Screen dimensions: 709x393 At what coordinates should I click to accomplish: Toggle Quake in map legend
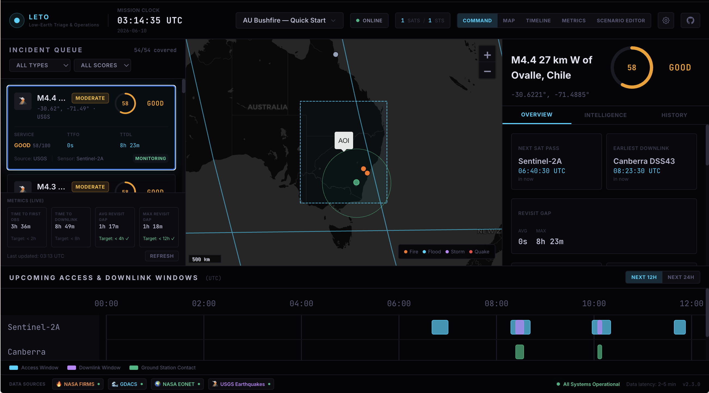(479, 251)
